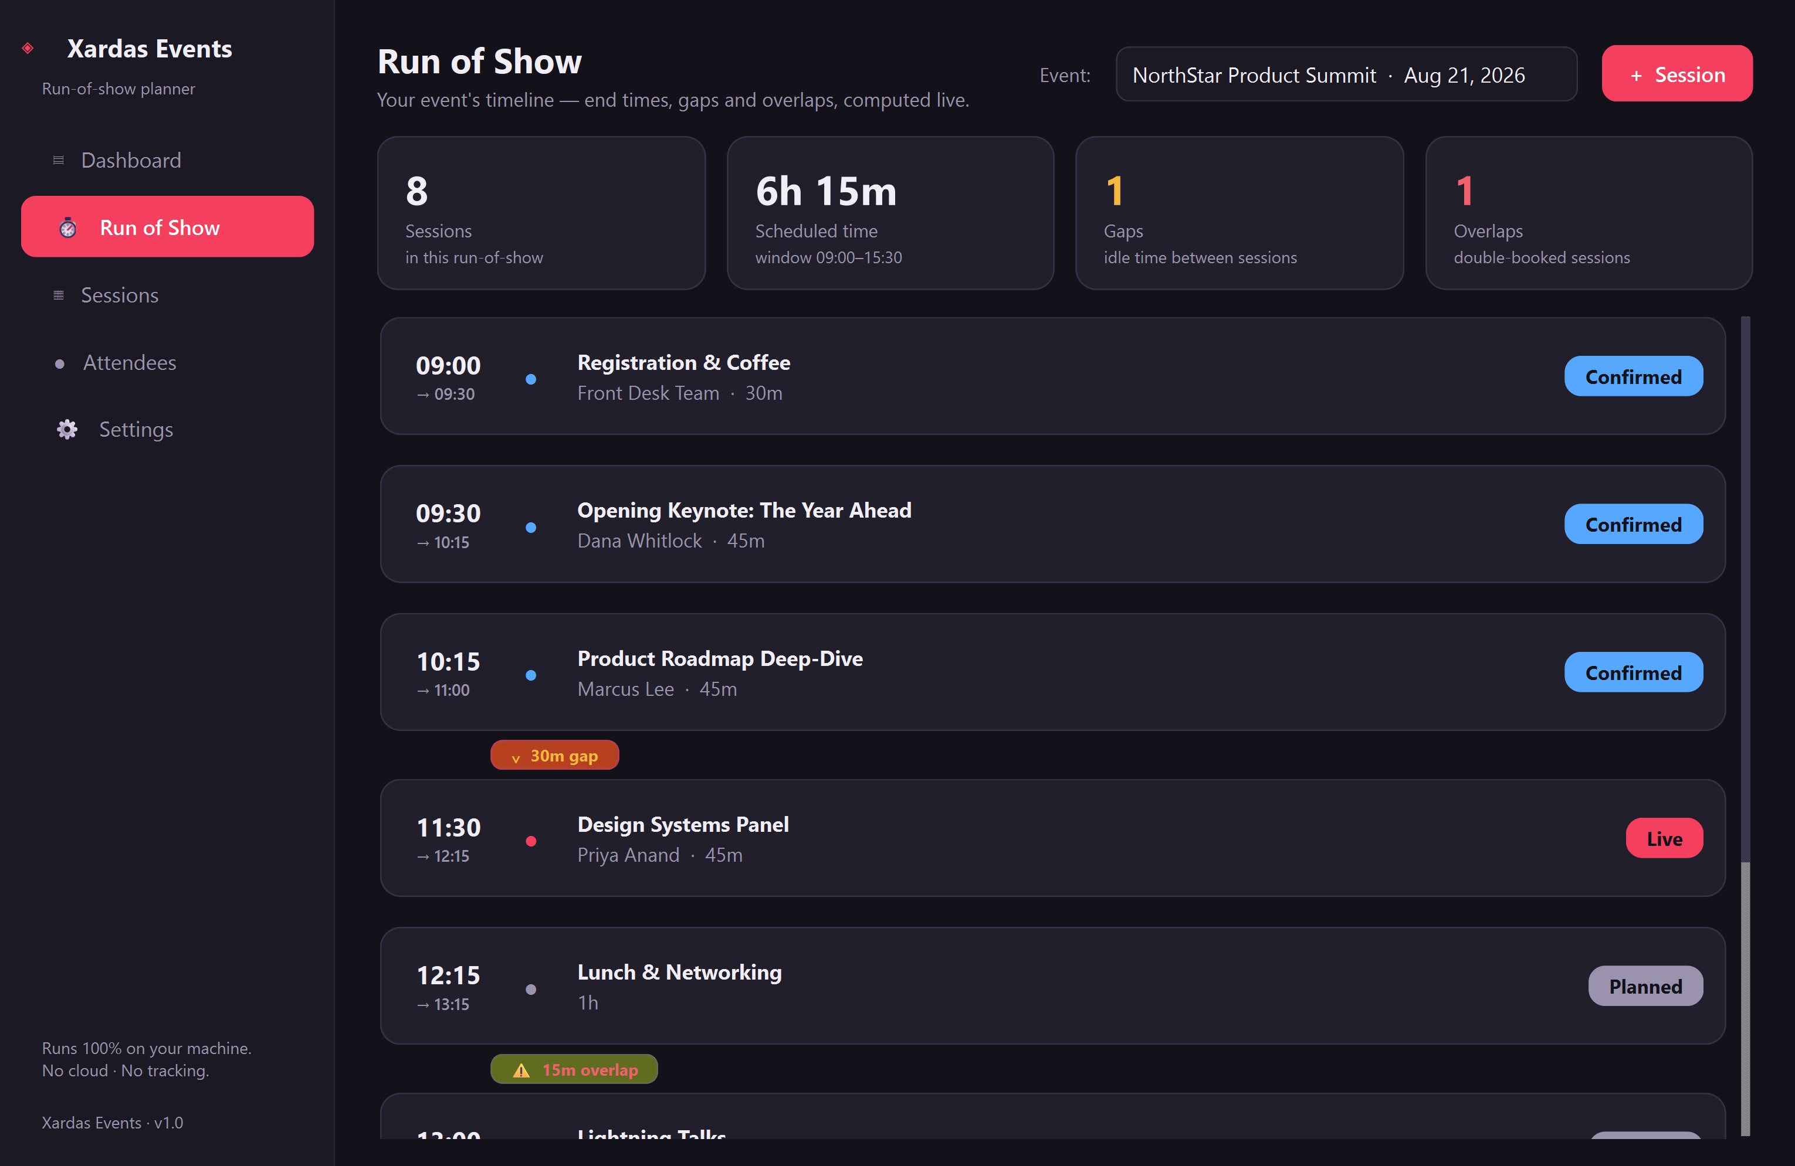Click Priya Anand · 45m speaker line
The image size is (1795, 1166).
(660, 855)
